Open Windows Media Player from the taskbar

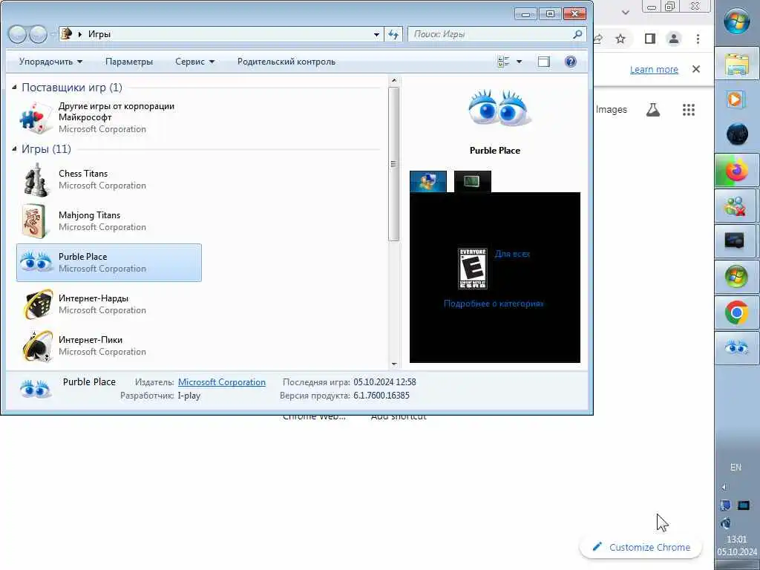coord(737,99)
